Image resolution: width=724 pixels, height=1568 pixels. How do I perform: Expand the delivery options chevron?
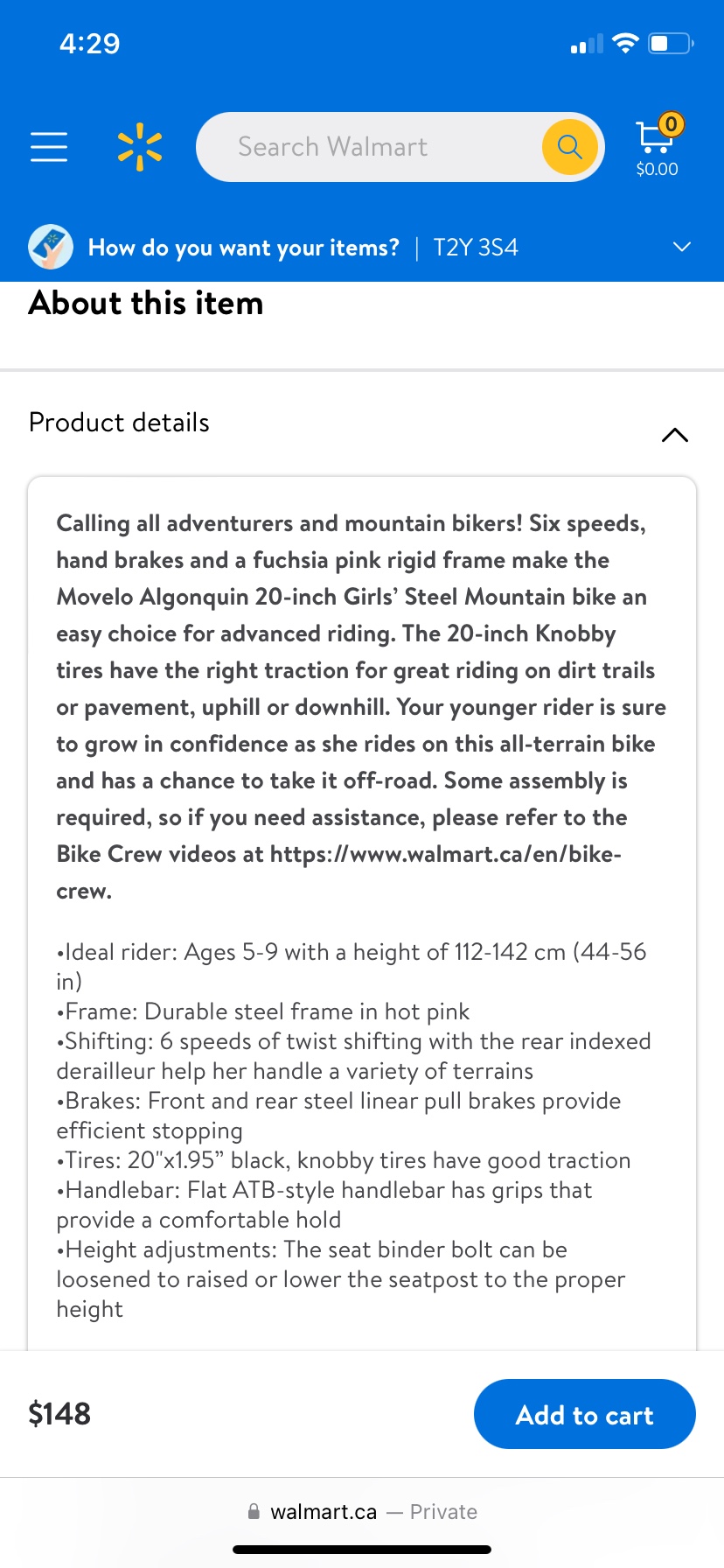coord(682,247)
